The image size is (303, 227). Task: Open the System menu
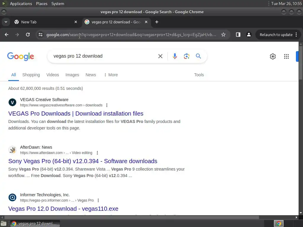[58, 4]
